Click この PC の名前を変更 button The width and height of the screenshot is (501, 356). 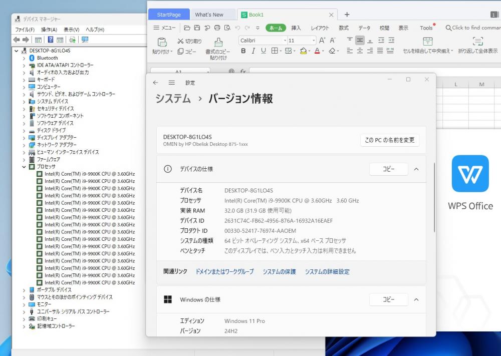pyautogui.click(x=389, y=140)
